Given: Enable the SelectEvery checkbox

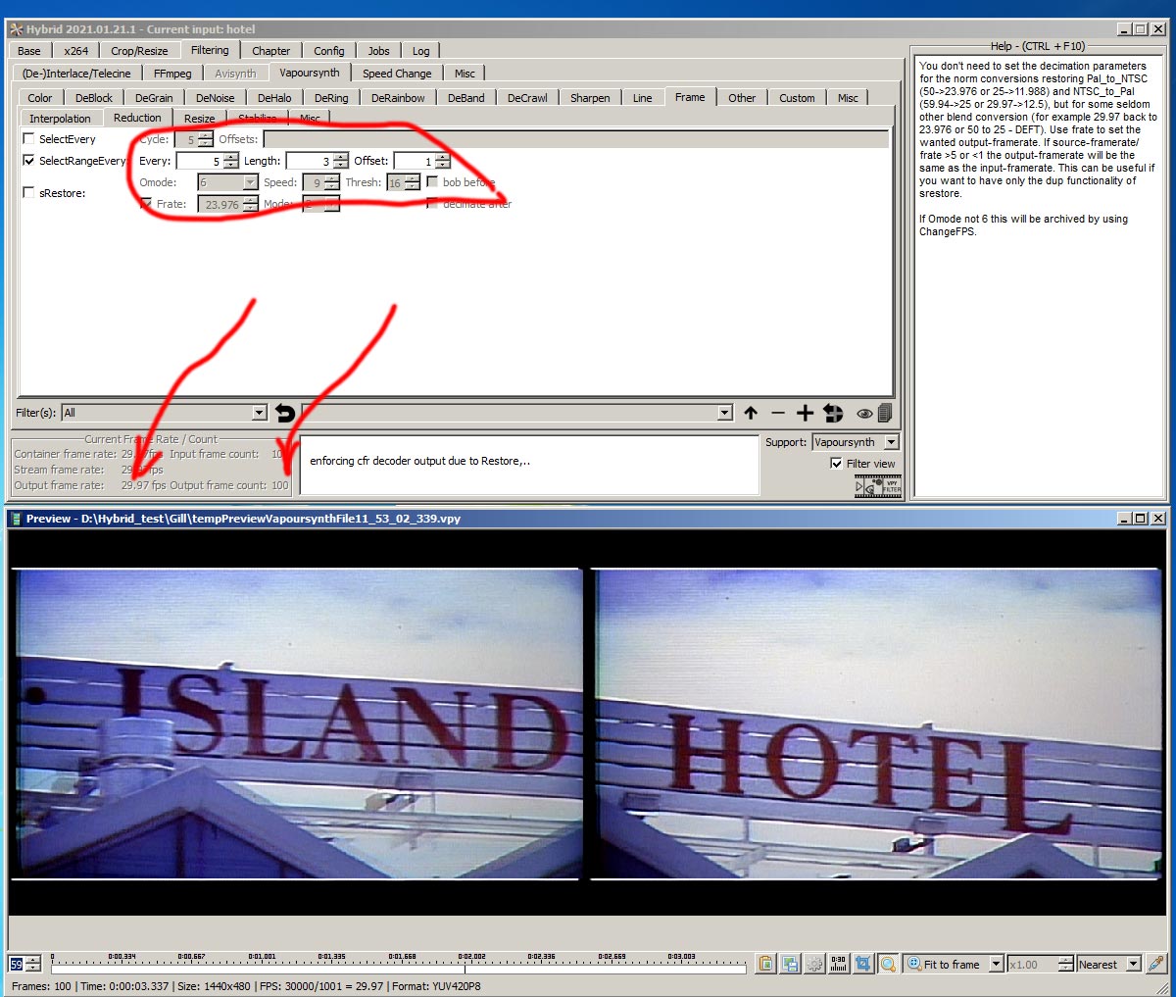Looking at the screenshot, I should [28, 139].
